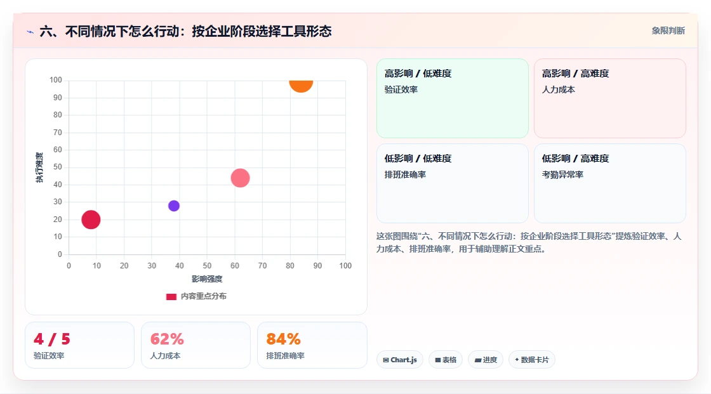711x394 pixels.
Task: Select the purple bubble in the chart
Action: tap(174, 206)
